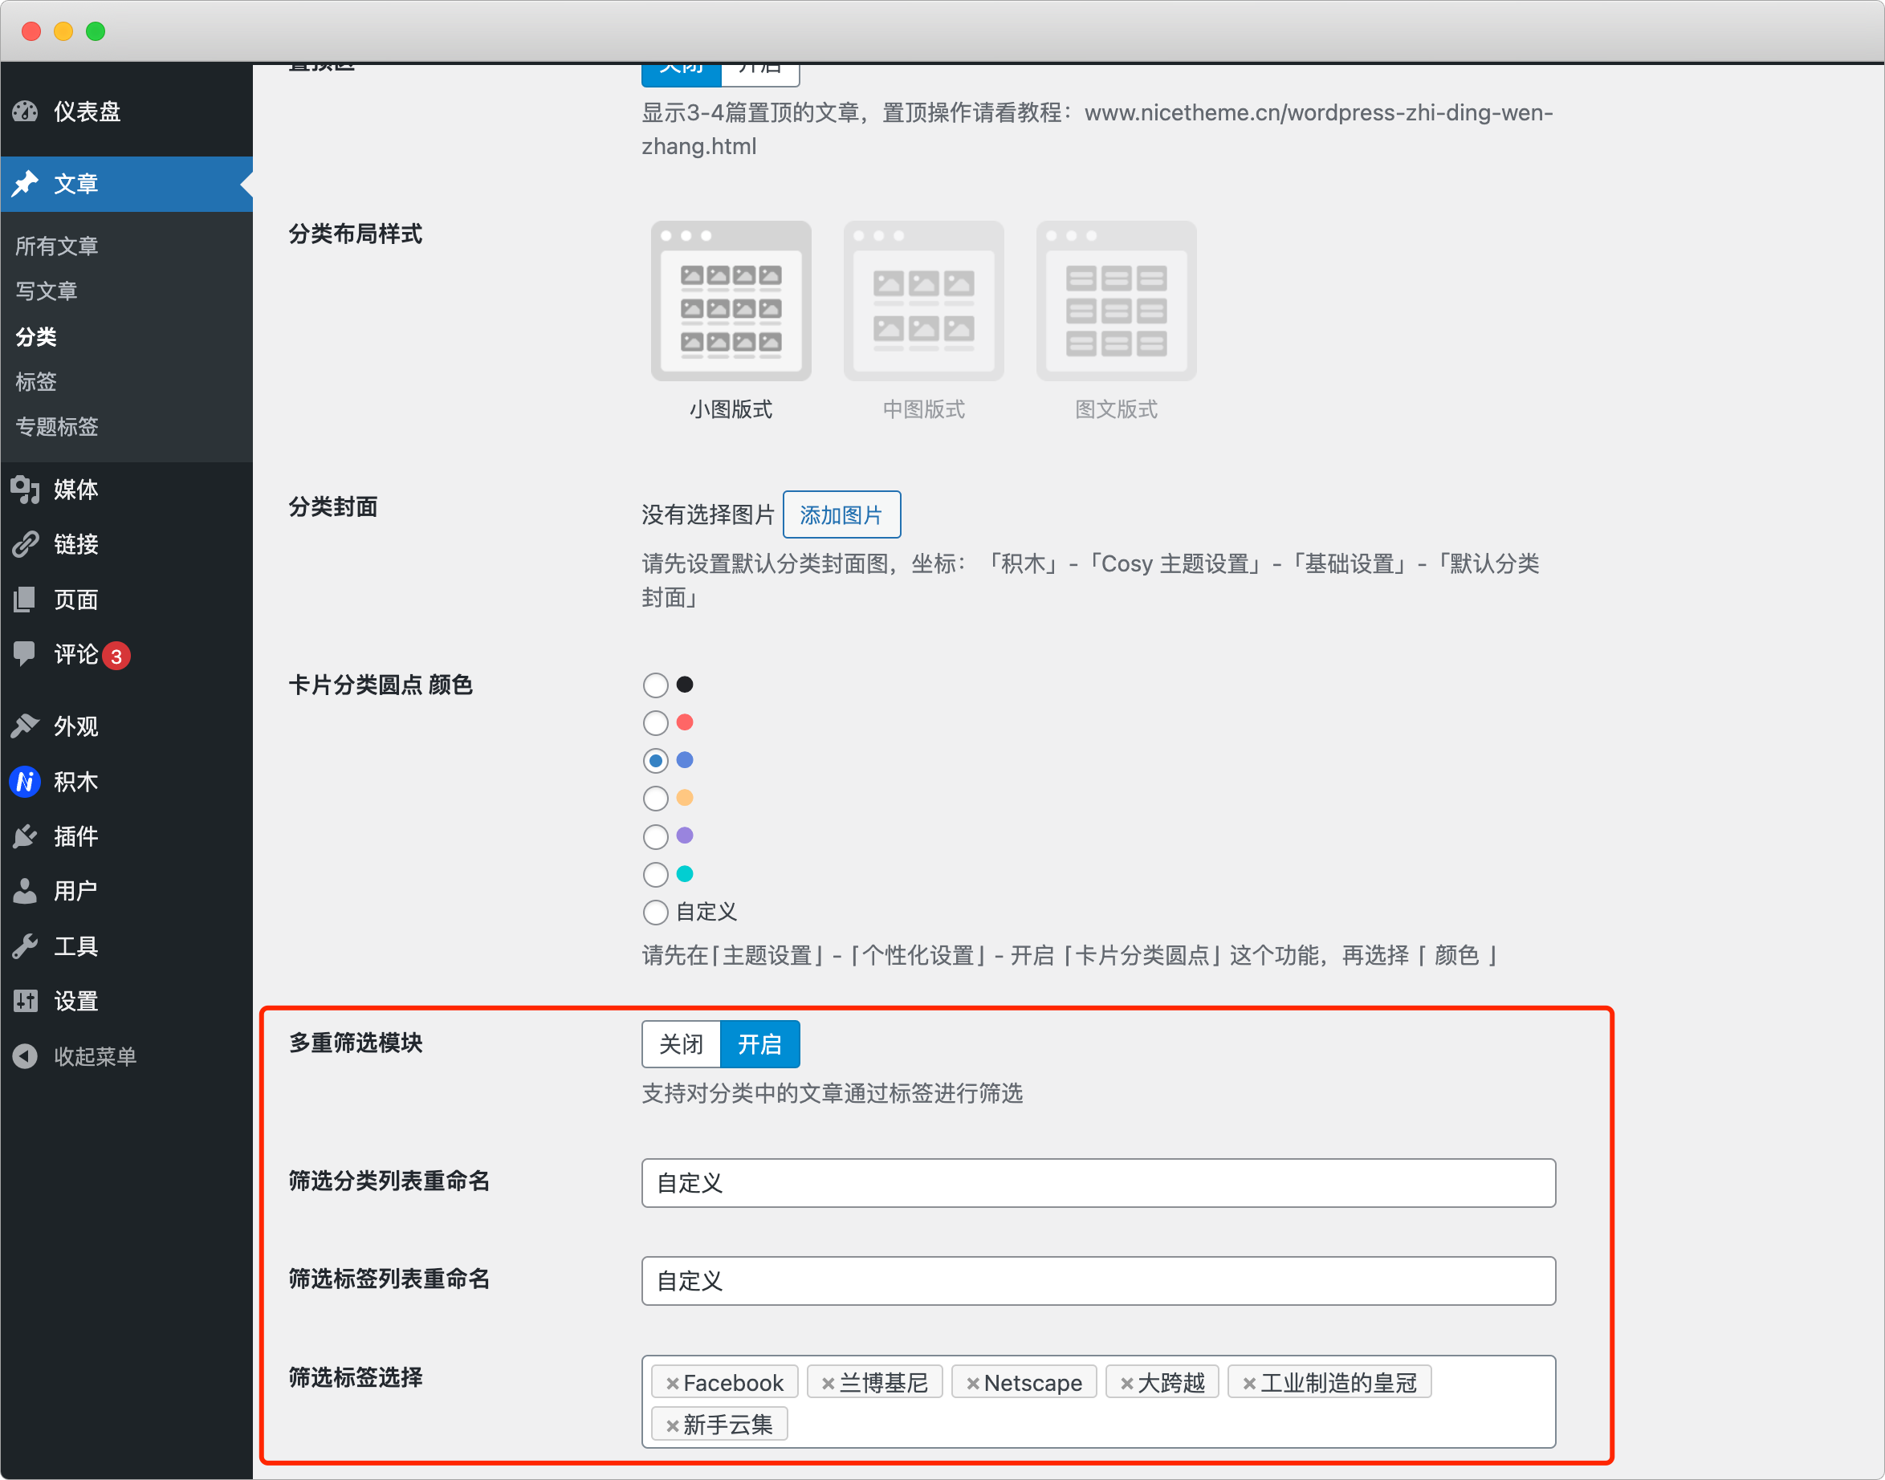The width and height of the screenshot is (1885, 1480).
Task: Focus the 筛选分类列表重命名 input field
Action: point(1099,1183)
